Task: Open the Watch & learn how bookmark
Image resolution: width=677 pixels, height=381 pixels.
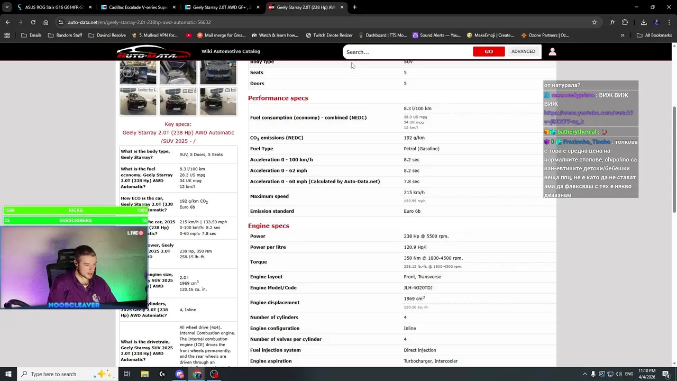Action: pyautogui.click(x=275, y=35)
